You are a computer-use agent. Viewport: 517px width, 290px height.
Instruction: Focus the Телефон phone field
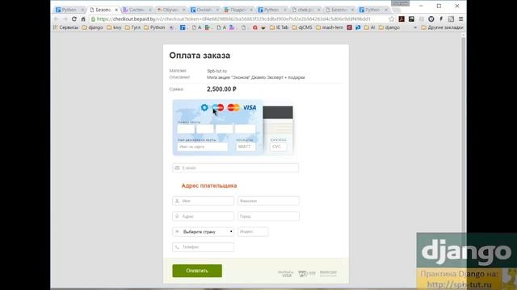203,247
